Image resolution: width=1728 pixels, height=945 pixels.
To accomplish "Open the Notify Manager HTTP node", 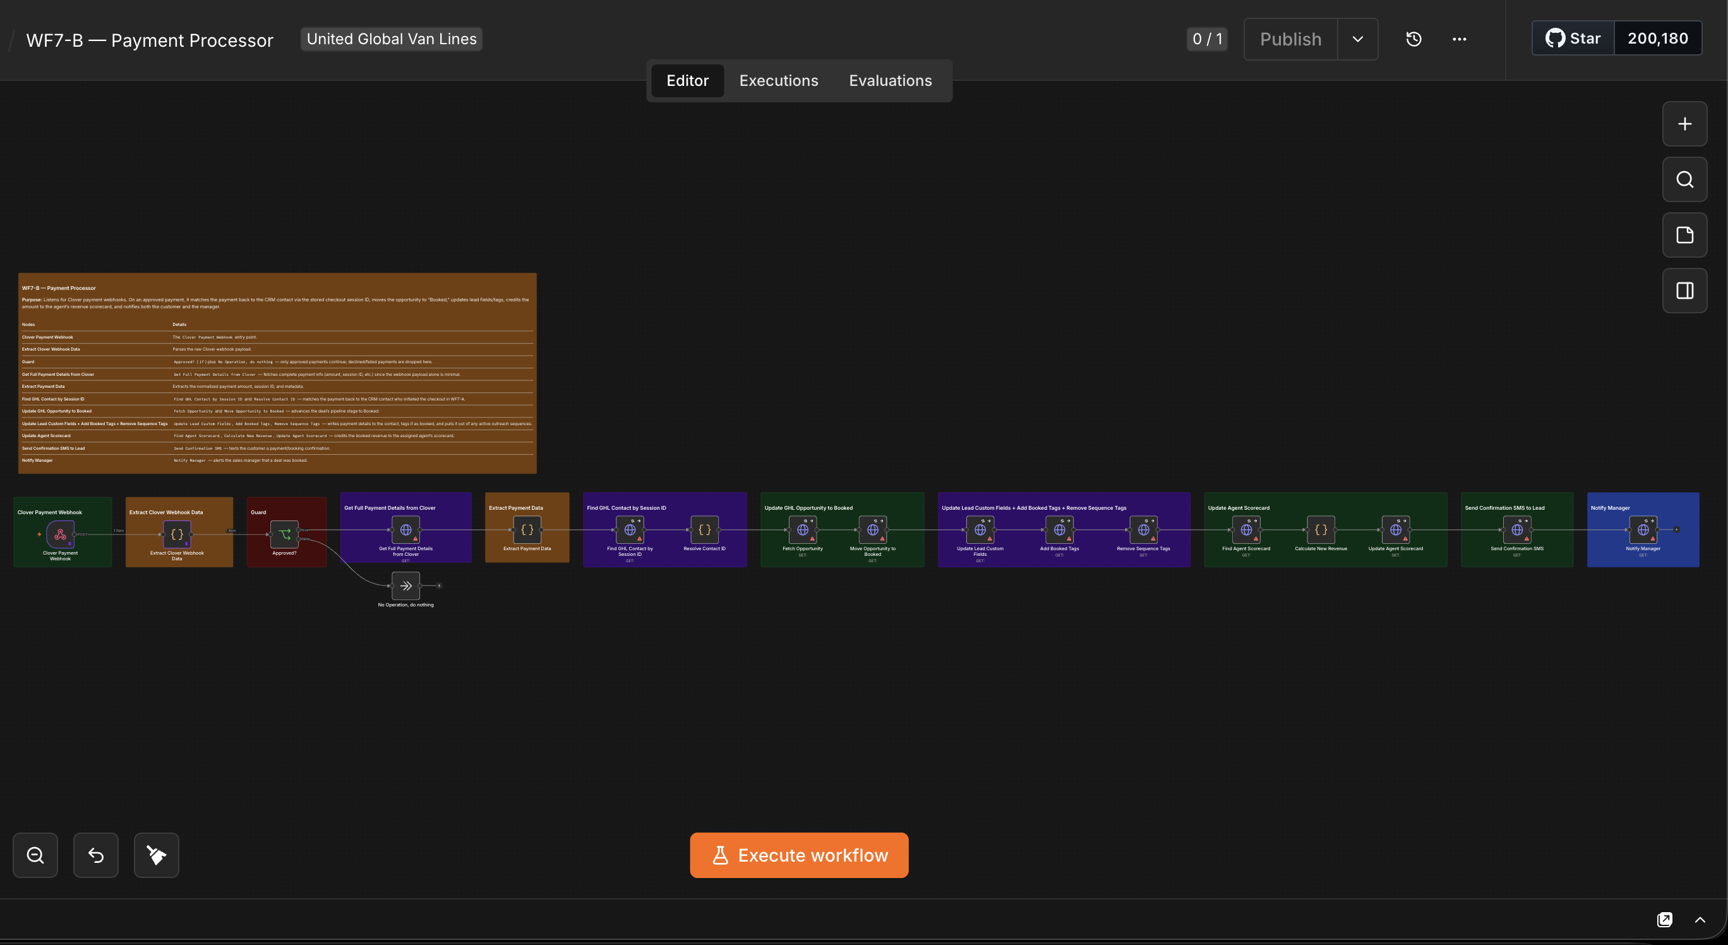I will pos(1643,530).
